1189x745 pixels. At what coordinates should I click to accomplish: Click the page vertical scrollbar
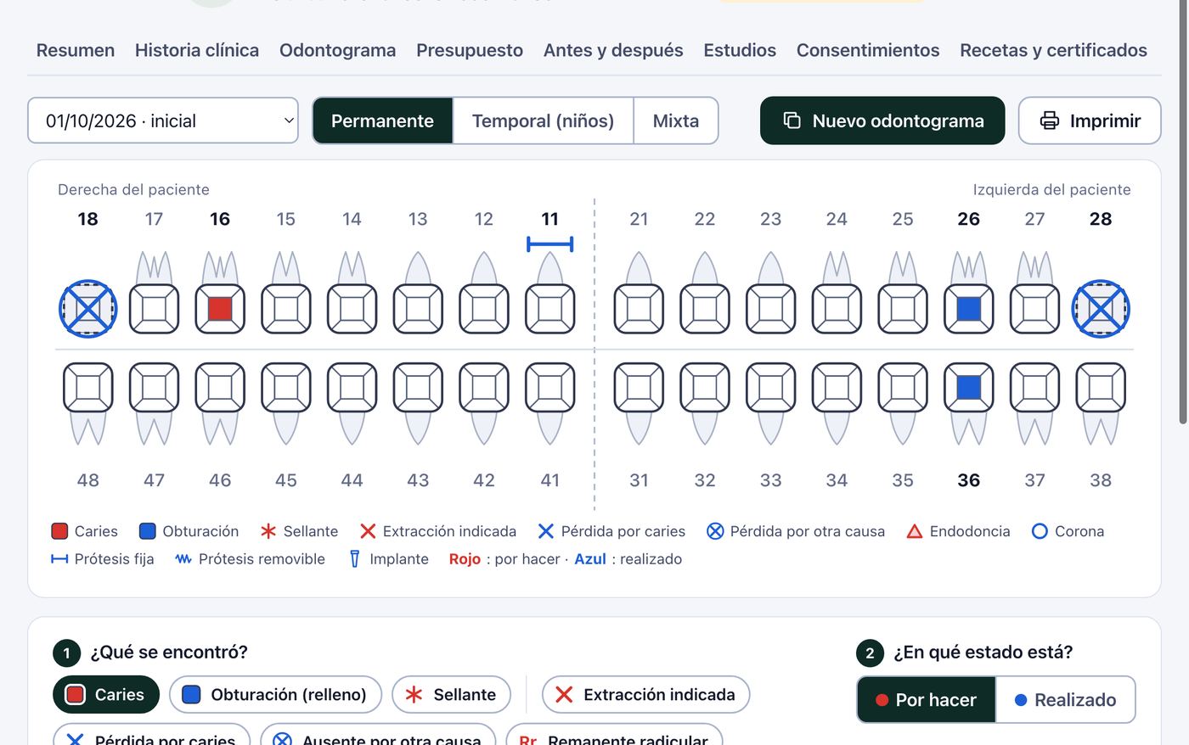point(1183,212)
